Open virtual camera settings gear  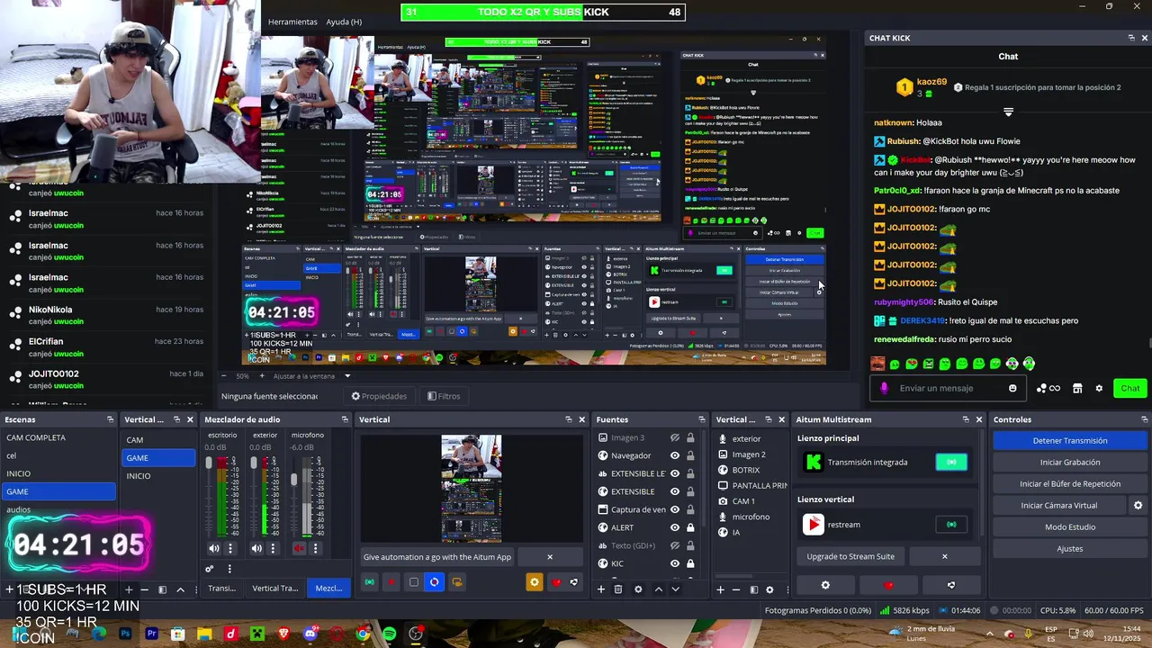(x=1138, y=506)
